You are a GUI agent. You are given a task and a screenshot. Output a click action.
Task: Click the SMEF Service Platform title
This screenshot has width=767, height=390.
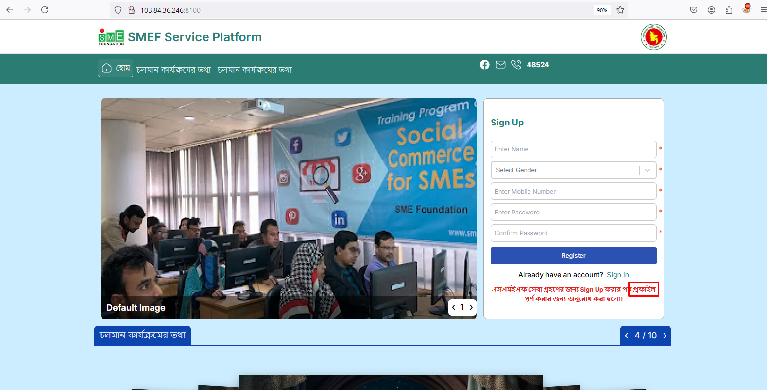[195, 37]
